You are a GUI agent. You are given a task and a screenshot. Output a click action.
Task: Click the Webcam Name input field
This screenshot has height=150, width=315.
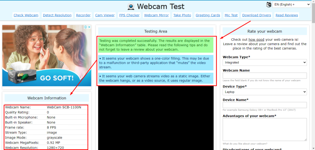[265, 75]
